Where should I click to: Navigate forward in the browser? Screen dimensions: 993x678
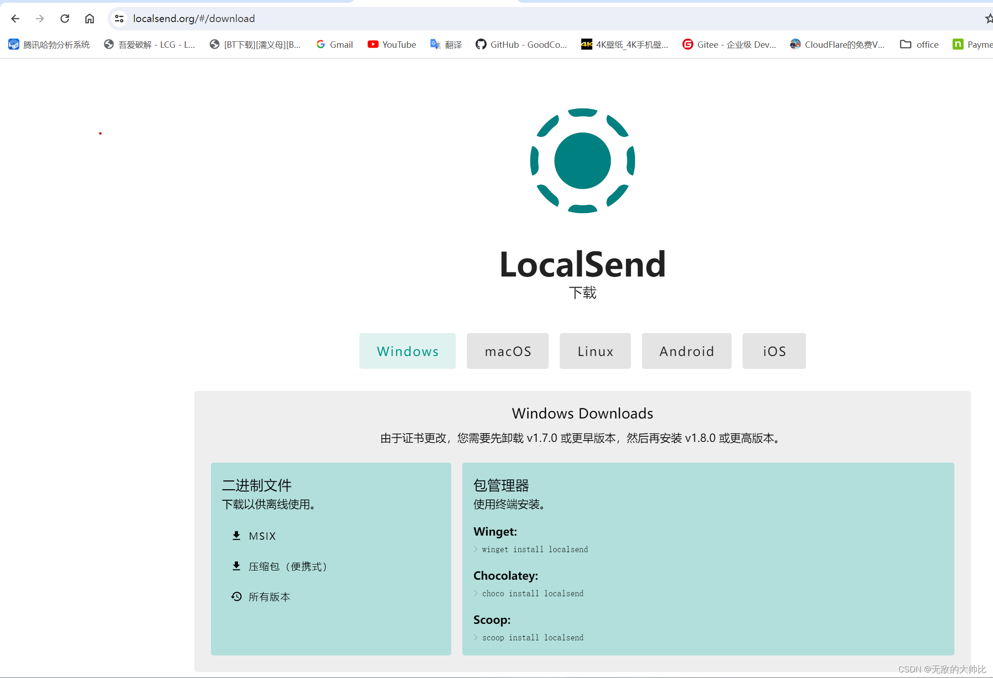coord(40,18)
